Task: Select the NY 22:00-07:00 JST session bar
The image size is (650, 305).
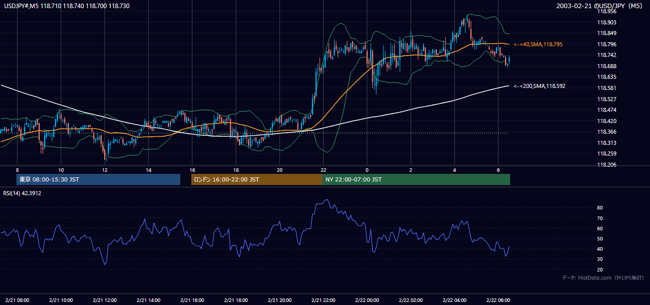Action: pyautogui.click(x=416, y=179)
